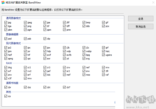Image resolution: width=156 pixels, height=109 pixels.
Task: Uncheck the ico checkbox
Action: 6,96
